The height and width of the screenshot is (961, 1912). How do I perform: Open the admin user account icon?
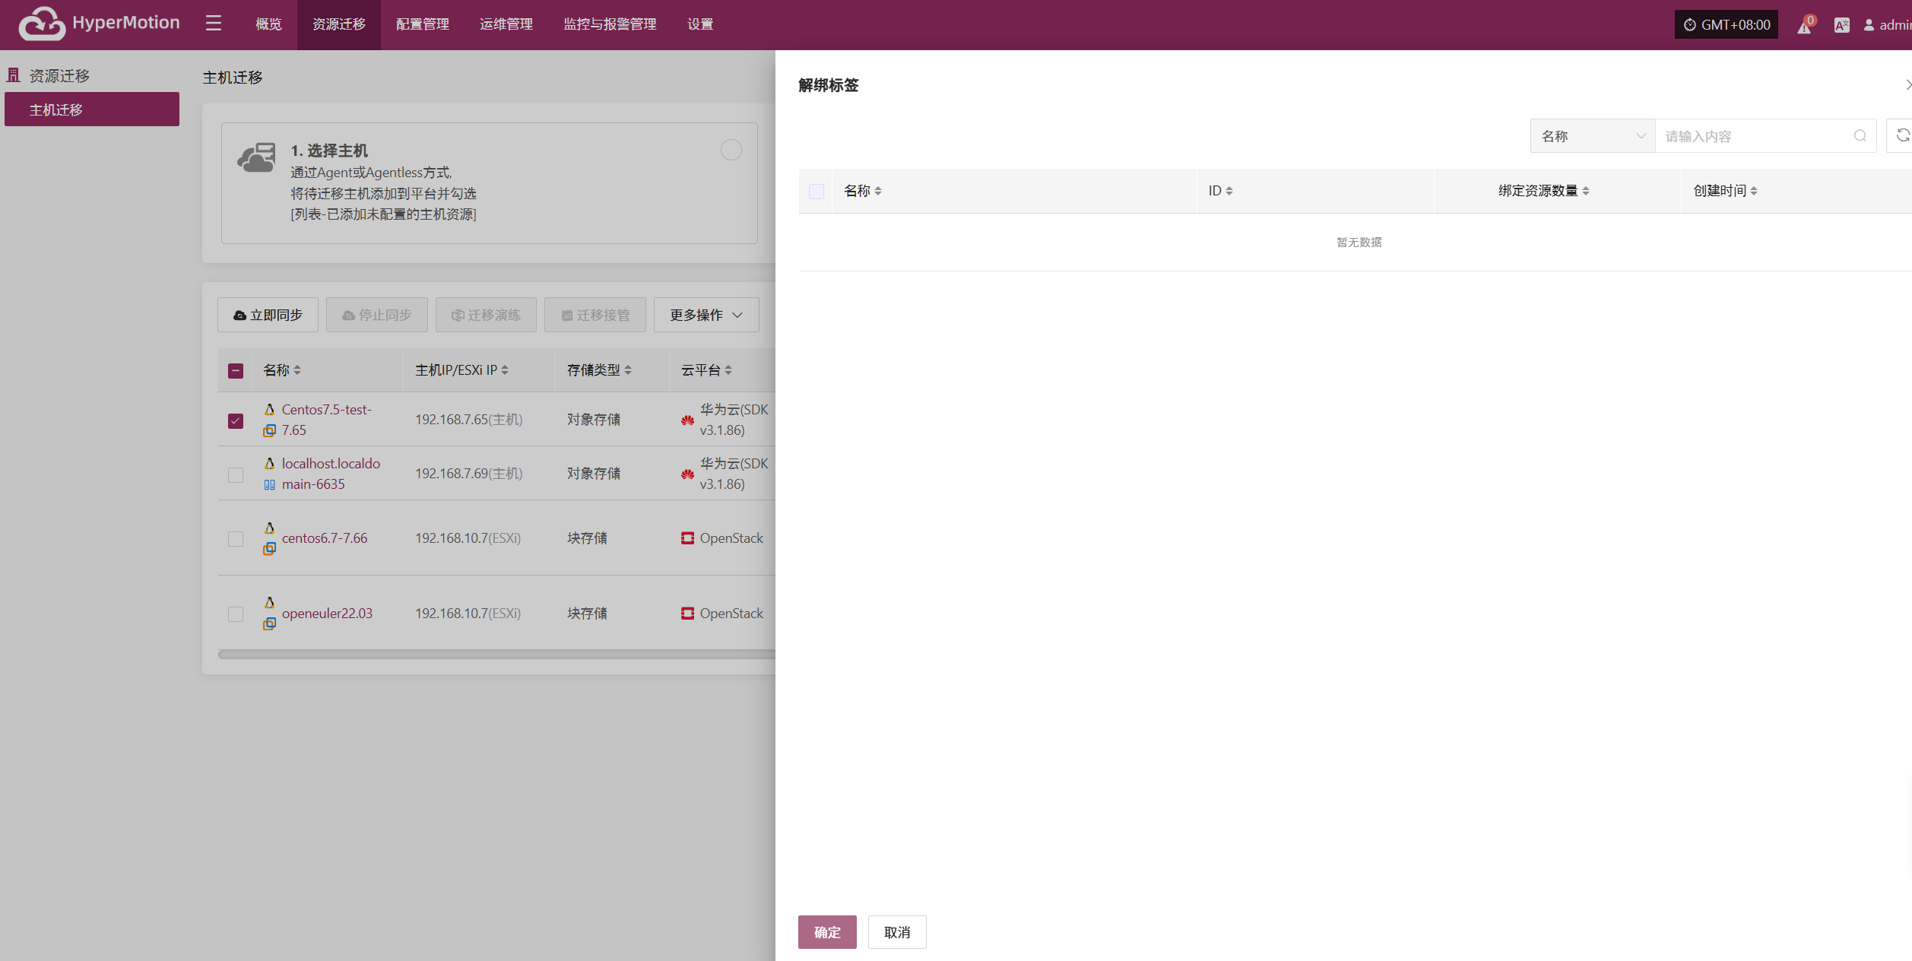(x=1869, y=25)
